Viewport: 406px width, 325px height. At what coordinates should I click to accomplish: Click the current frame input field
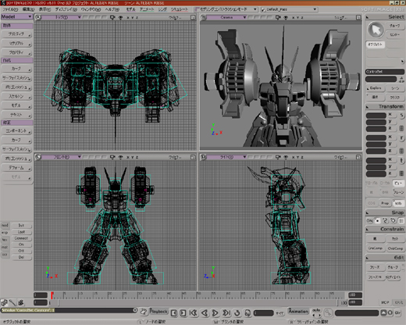tap(263, 312)
